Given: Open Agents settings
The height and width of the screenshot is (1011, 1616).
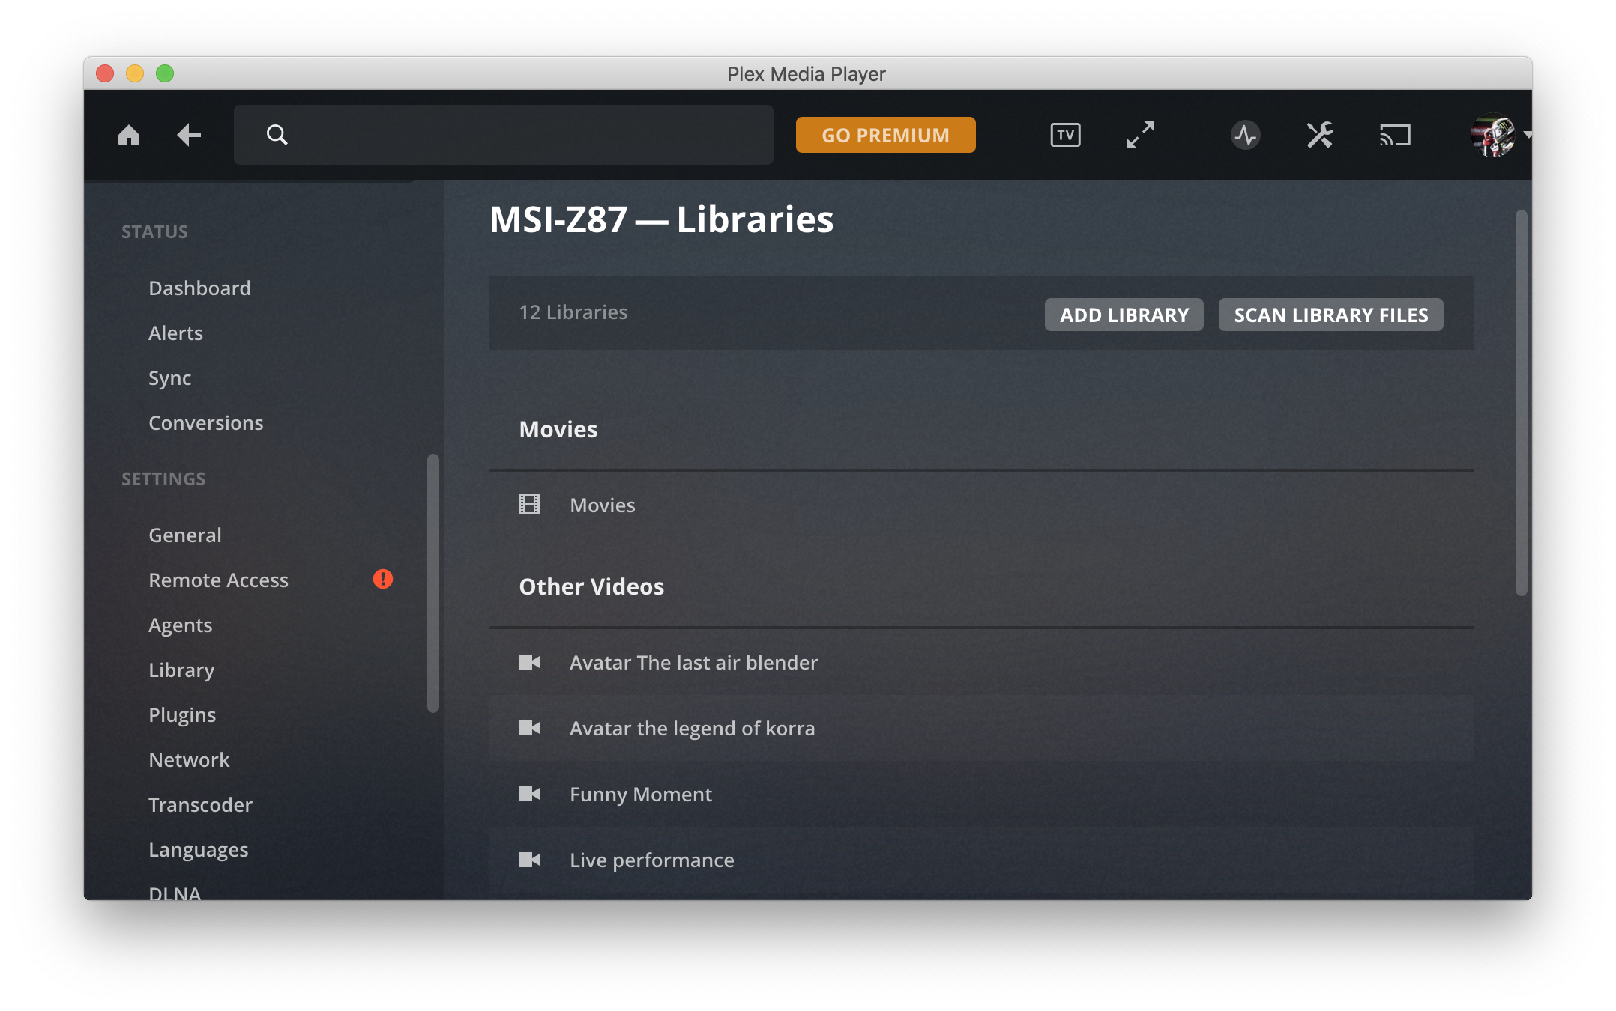Looking at the screenshot, I should (180, 625).
